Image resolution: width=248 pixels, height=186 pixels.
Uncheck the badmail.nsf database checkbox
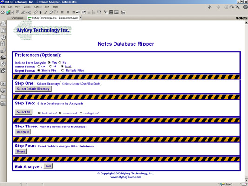[39, 113]
